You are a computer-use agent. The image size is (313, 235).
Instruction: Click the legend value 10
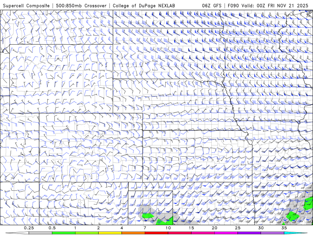click(x=168, y=228)
